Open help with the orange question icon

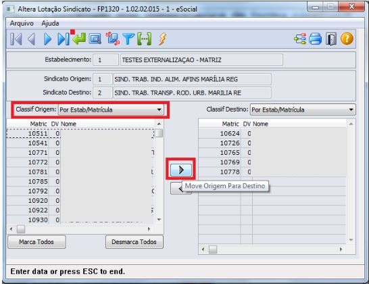pos(347,39)
